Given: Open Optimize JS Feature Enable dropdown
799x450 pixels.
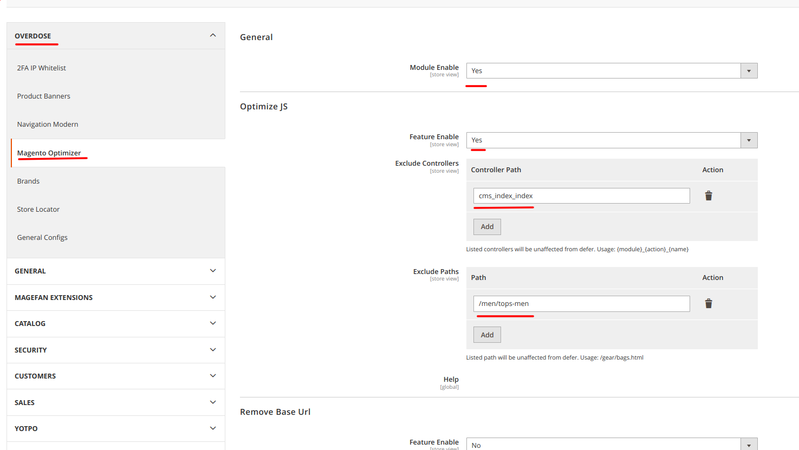Looking at the screenshot, I should 611,140.
